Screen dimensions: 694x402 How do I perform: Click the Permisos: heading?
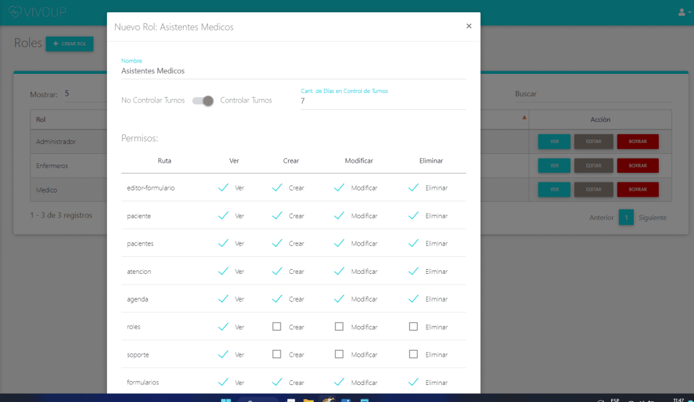pos(140,138)
